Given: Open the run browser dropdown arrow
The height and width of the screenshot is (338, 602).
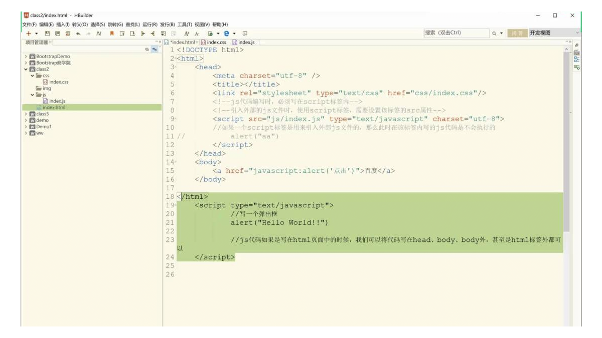Looking at the screenshot, I should (218, 33).
